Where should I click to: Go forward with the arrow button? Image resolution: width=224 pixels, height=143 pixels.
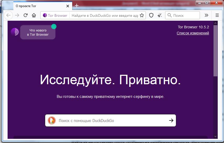[17, 15]
